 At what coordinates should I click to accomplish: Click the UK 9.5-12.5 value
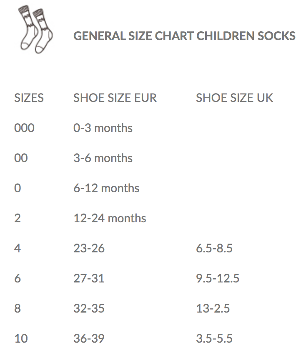click(x=218, y=278)
